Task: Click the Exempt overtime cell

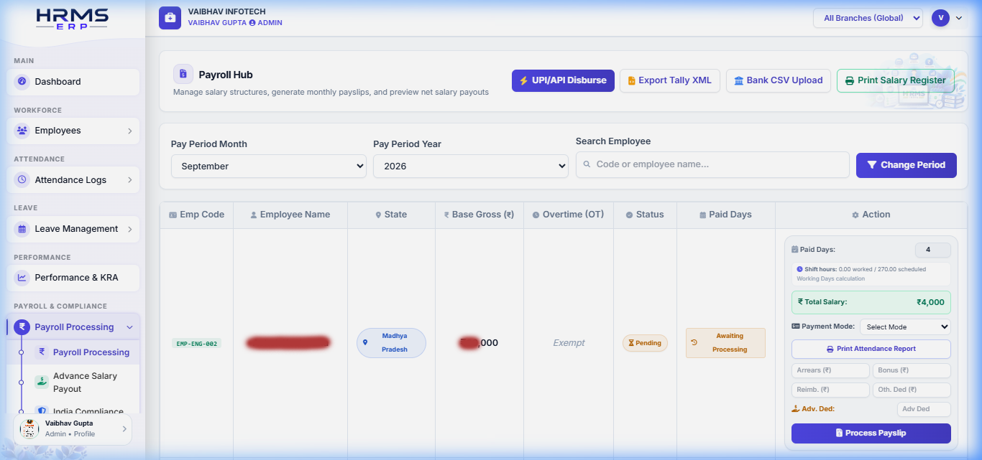Action: pyautogui.click(x=569, y=343)
